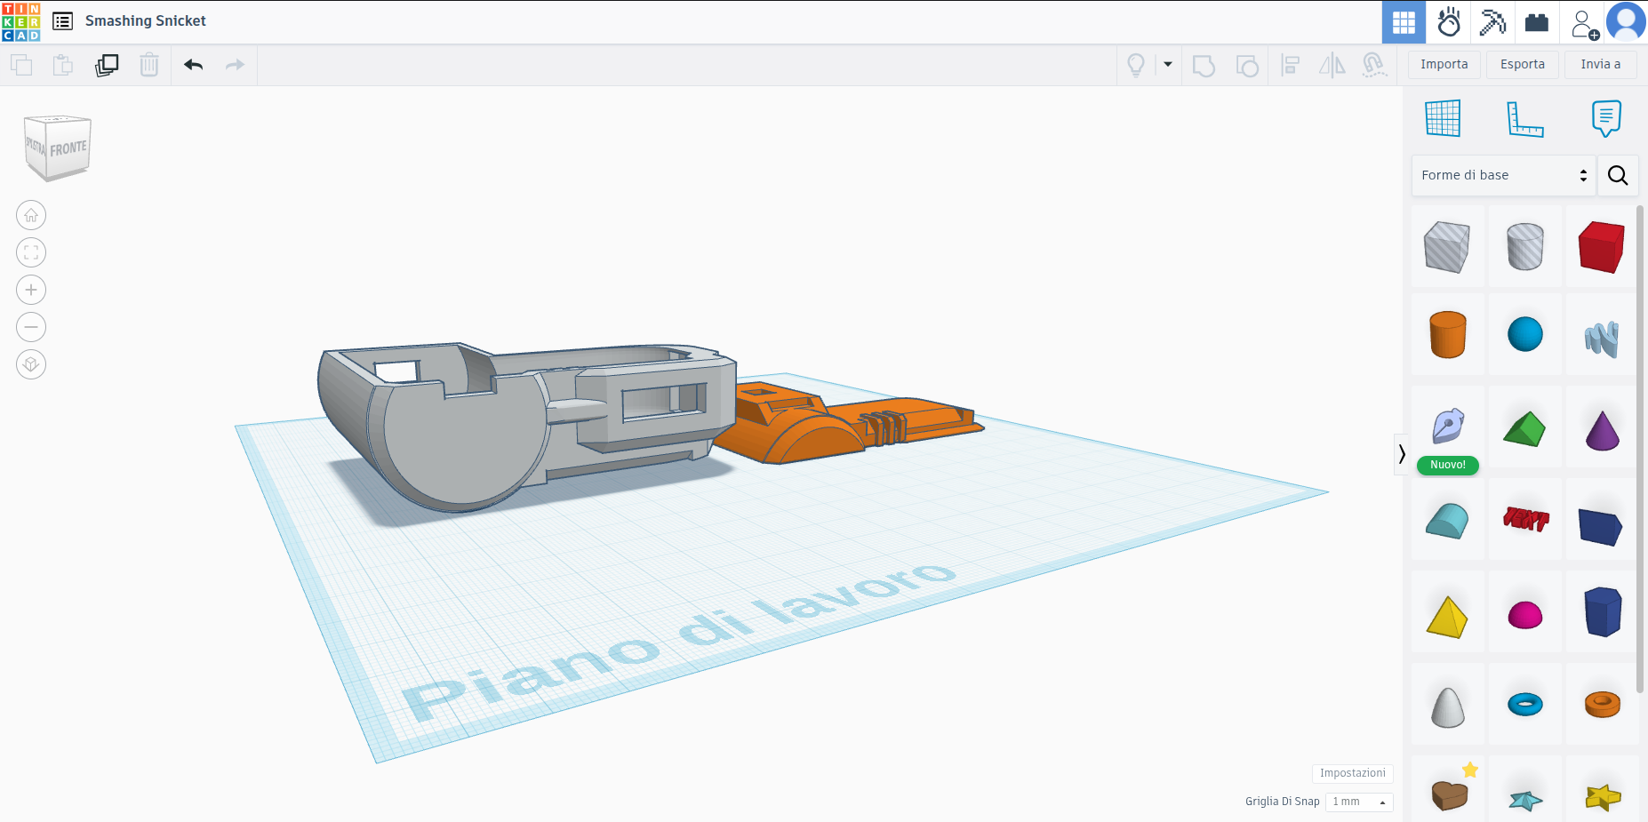Image resolution: width=1648 pixels, height=822 pixels.
Task: Open the Sim Lab icon
Action: click(x=1449, y=22)
